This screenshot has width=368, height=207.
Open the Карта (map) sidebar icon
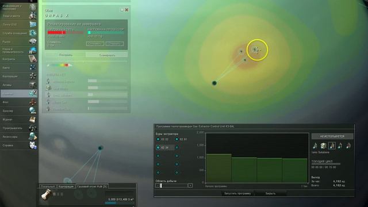click(x=33, y=68)
